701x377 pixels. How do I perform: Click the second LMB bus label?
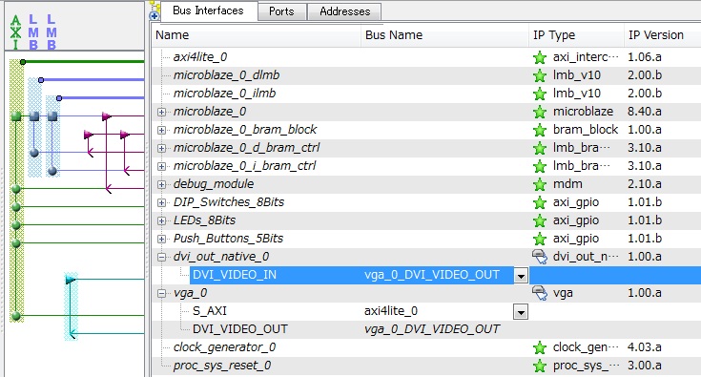click(x=52, y=32)
